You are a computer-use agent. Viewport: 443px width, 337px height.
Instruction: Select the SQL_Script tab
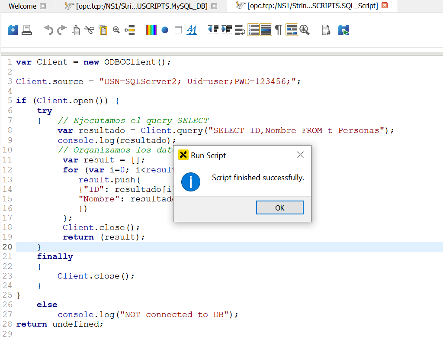pos(312,6)
